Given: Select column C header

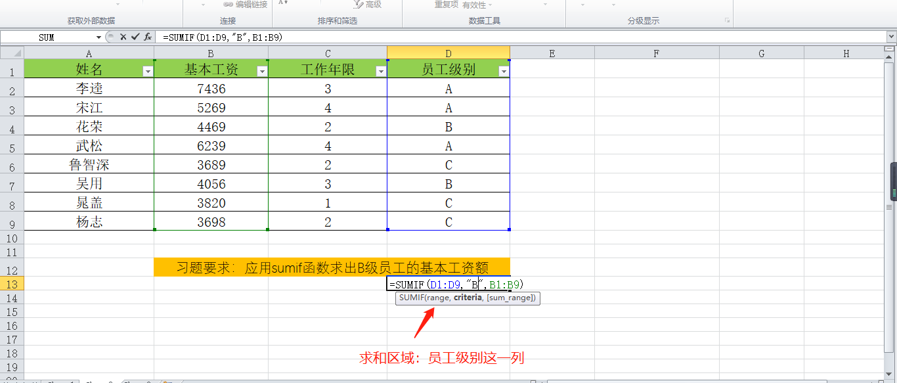Looking at the screenshot, I should click(x=328, y=53).
